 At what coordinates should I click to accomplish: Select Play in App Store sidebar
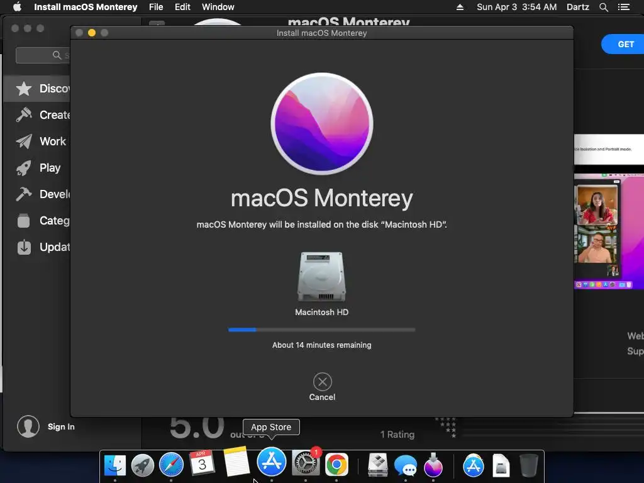pyautogui.click(x=37, y=167)
